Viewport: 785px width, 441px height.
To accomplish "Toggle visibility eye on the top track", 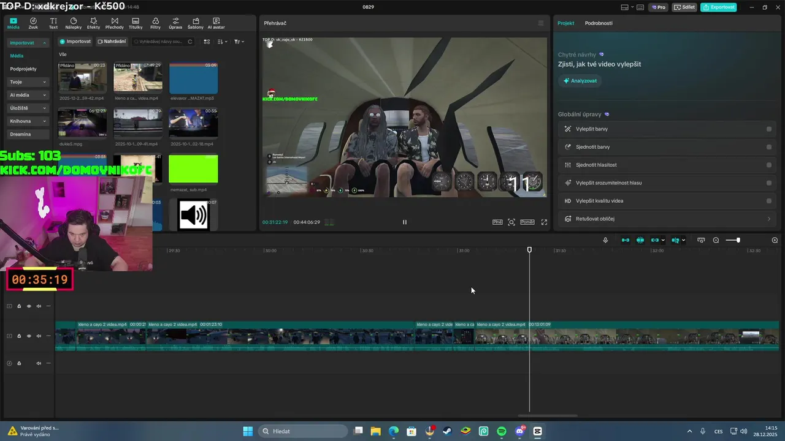I will point(29,306).
